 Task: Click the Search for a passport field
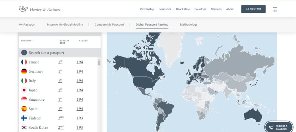click(x=60, y=53)
